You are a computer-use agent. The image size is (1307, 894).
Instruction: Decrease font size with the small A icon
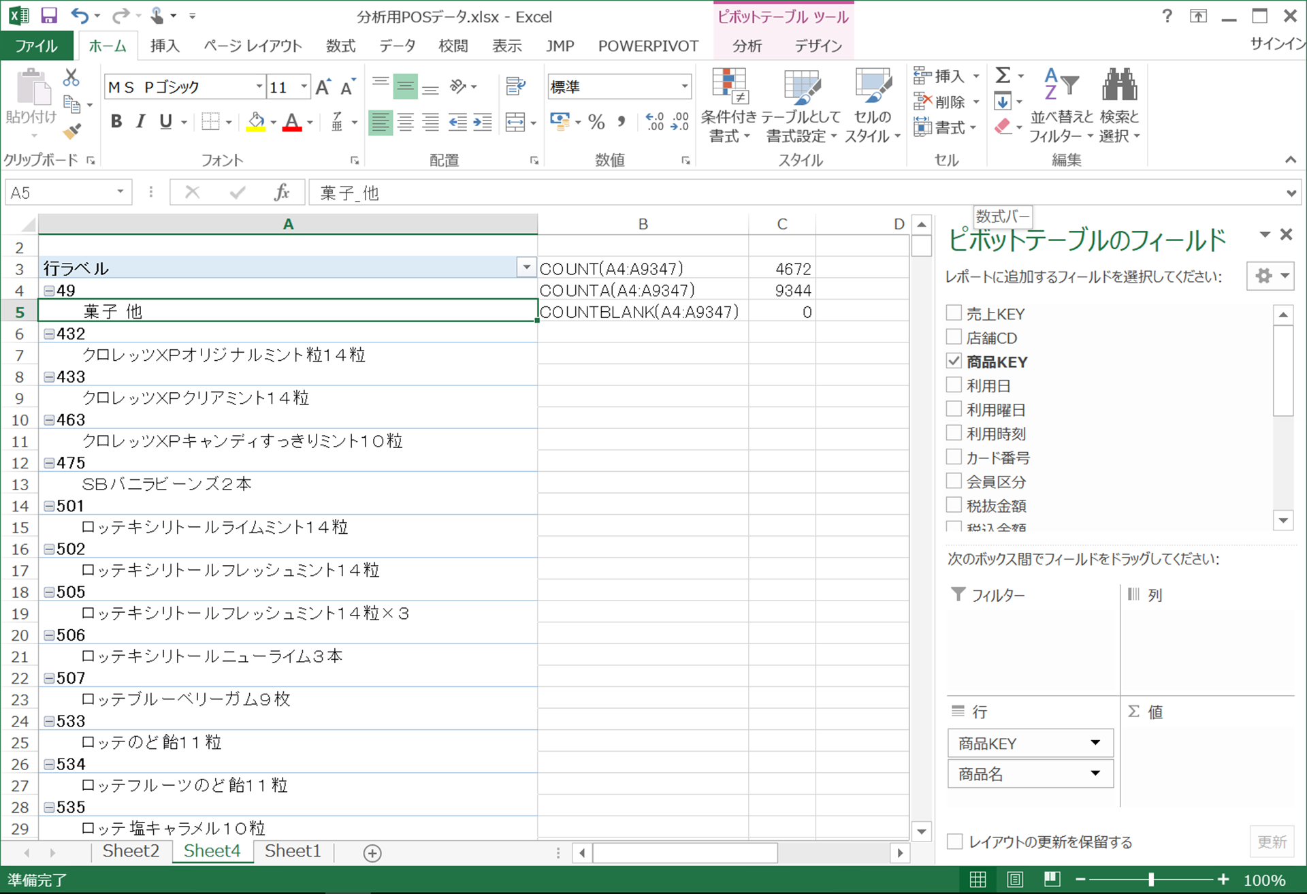[348, 87]
